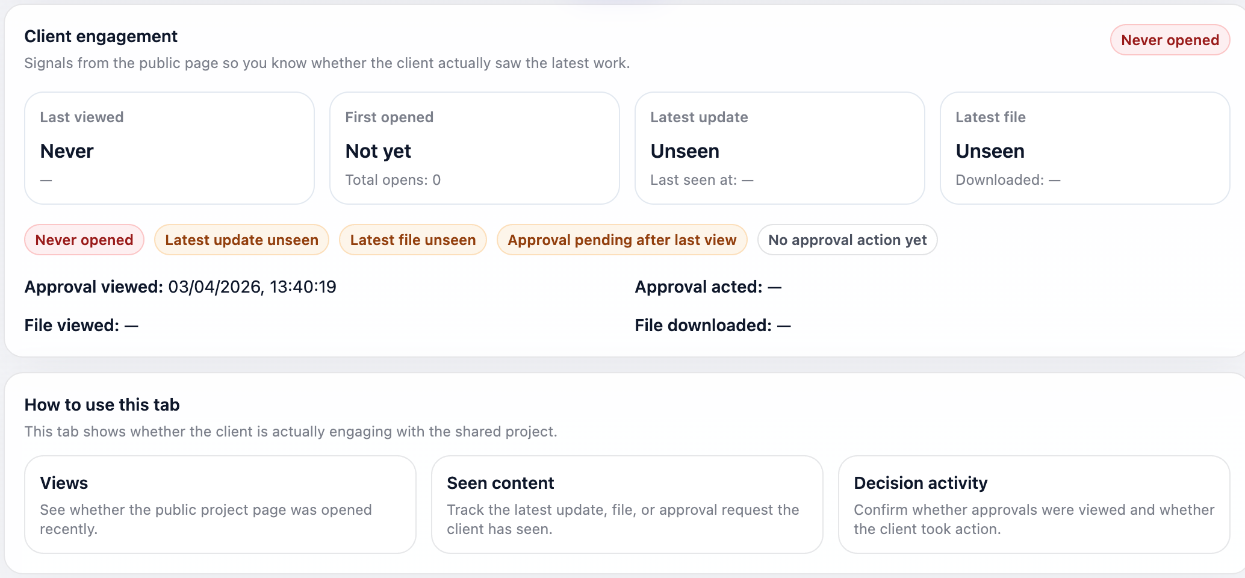Select the Views help card
The height and width of the screenshot is (578, 1245).
(220, 505)
